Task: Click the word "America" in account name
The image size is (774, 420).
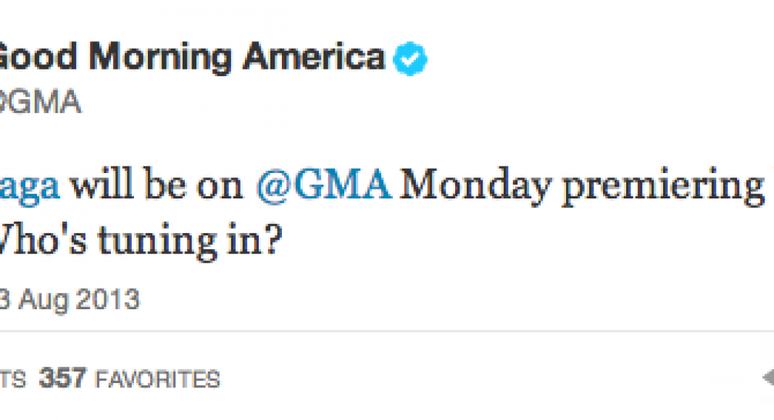Action: point(313,58)
